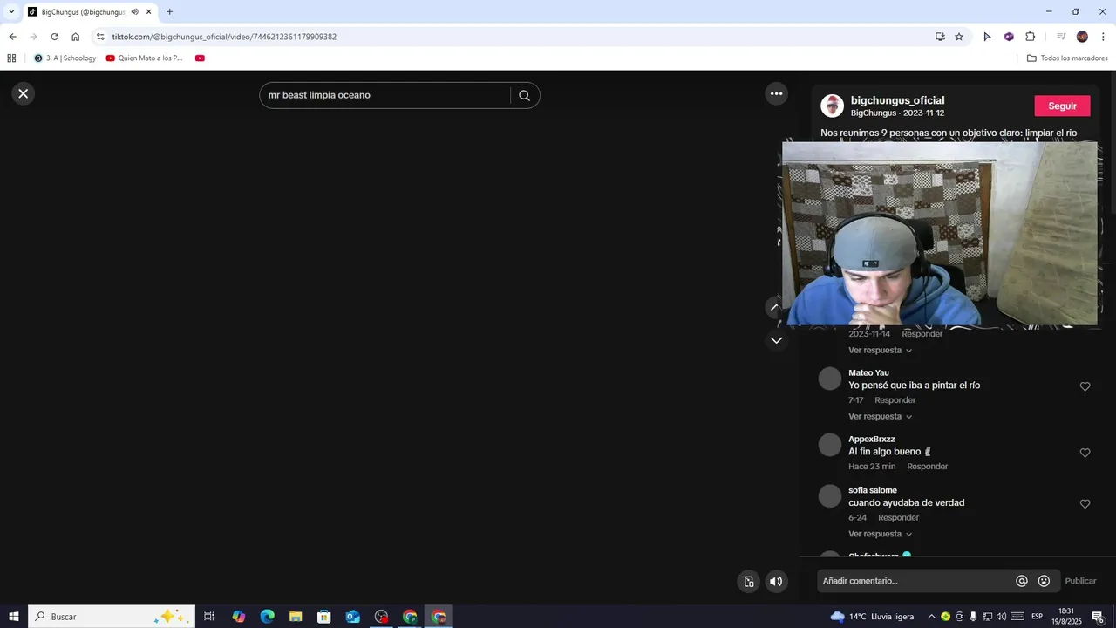Screen dimensions: 1116x628
Task: Open Chrome's three-dot menu
Action: [x=1104, y=37]
